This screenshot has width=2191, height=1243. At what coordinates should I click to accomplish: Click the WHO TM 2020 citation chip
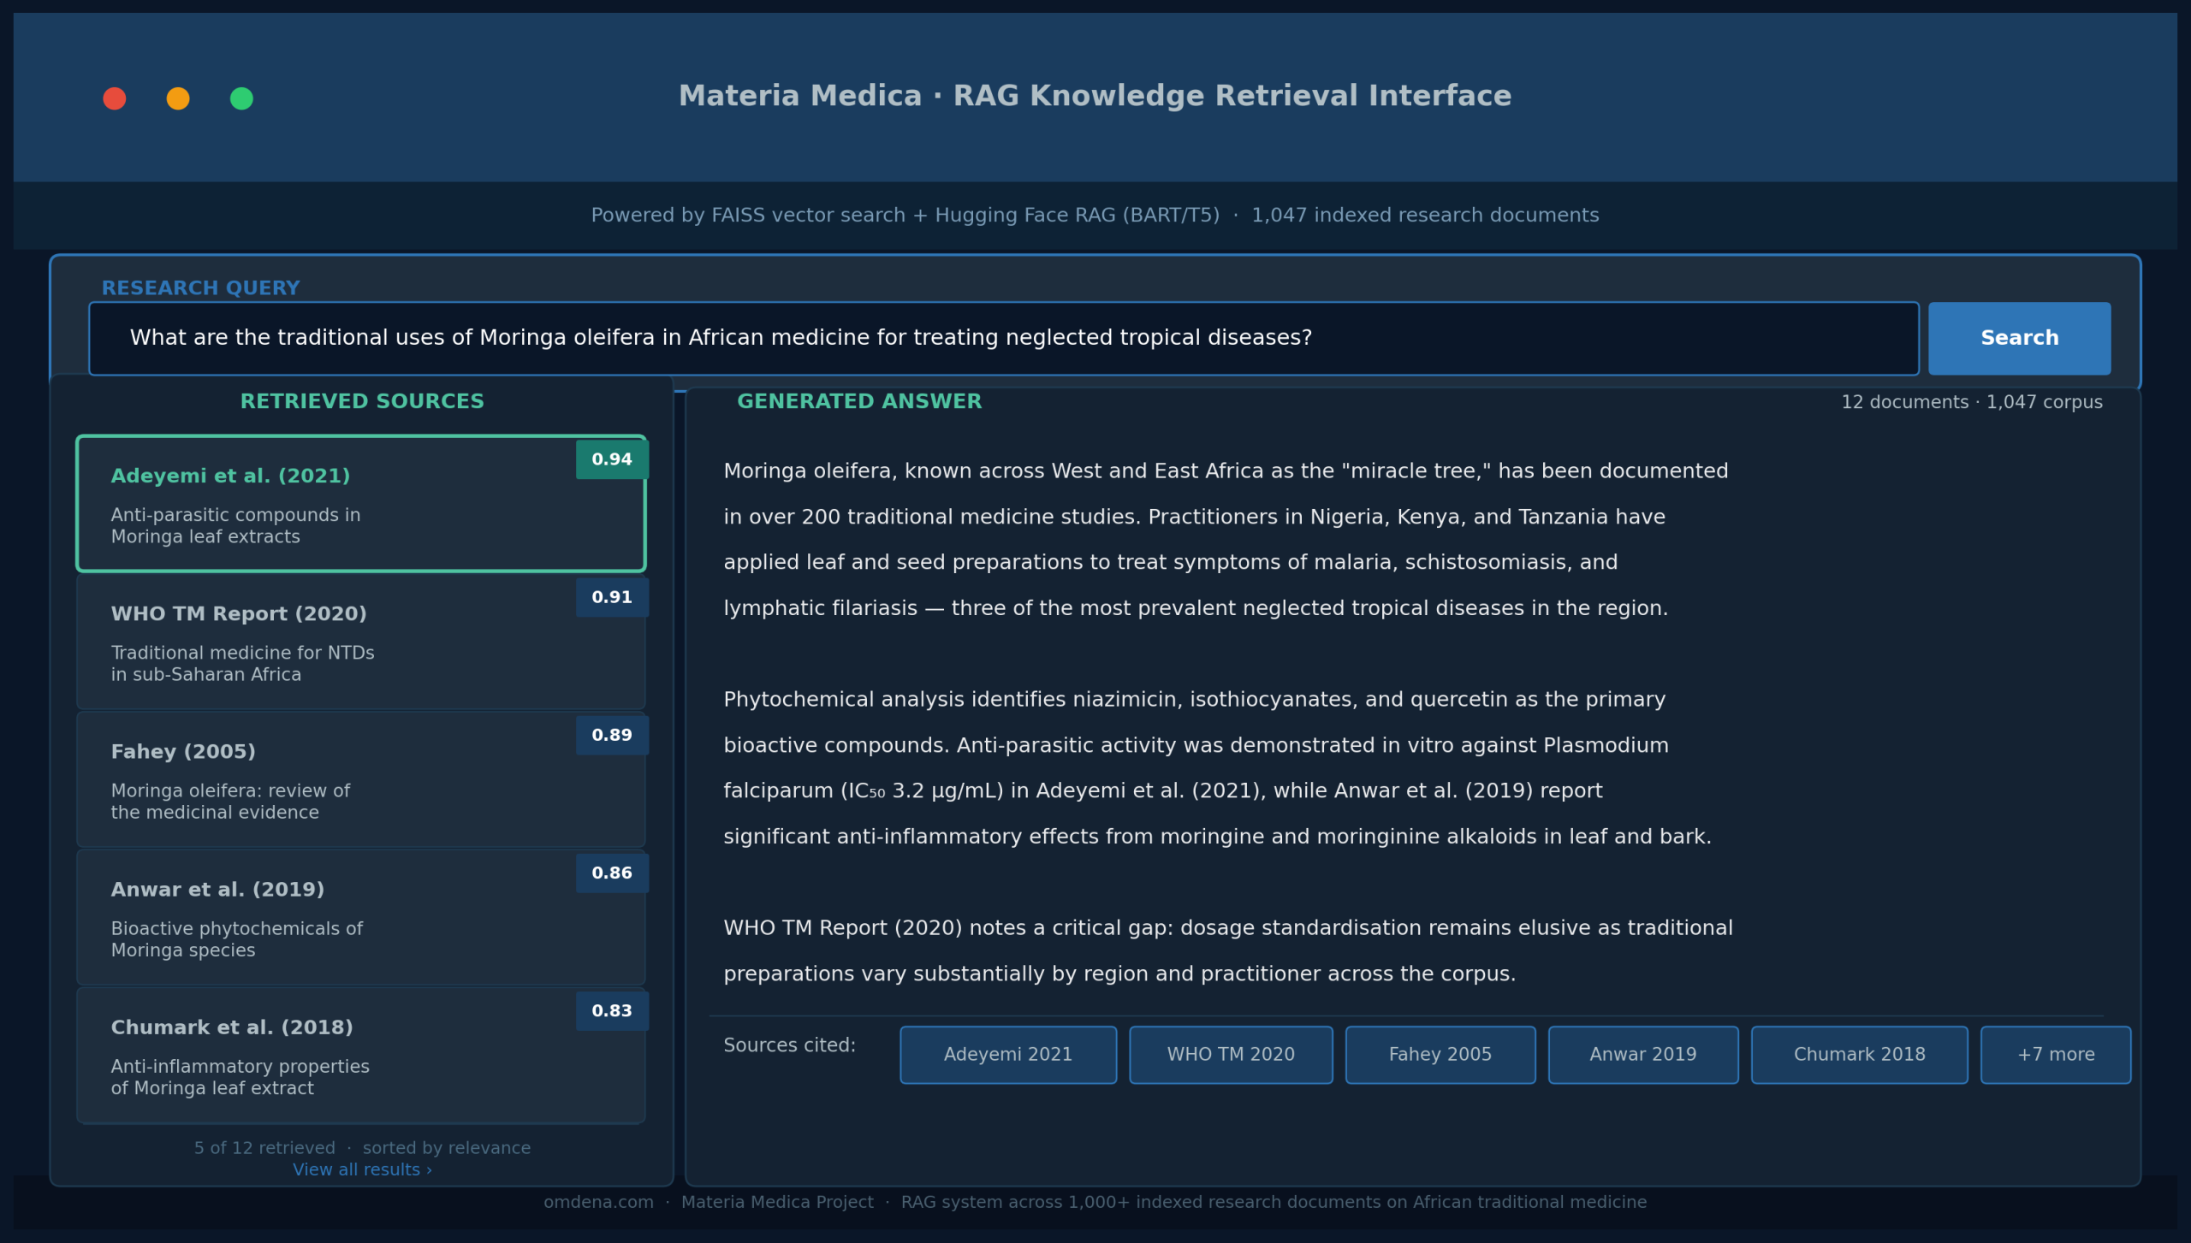(1231, 1055)
